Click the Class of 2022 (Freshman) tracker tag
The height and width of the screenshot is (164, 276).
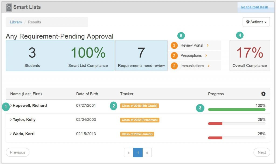(140, 120)
